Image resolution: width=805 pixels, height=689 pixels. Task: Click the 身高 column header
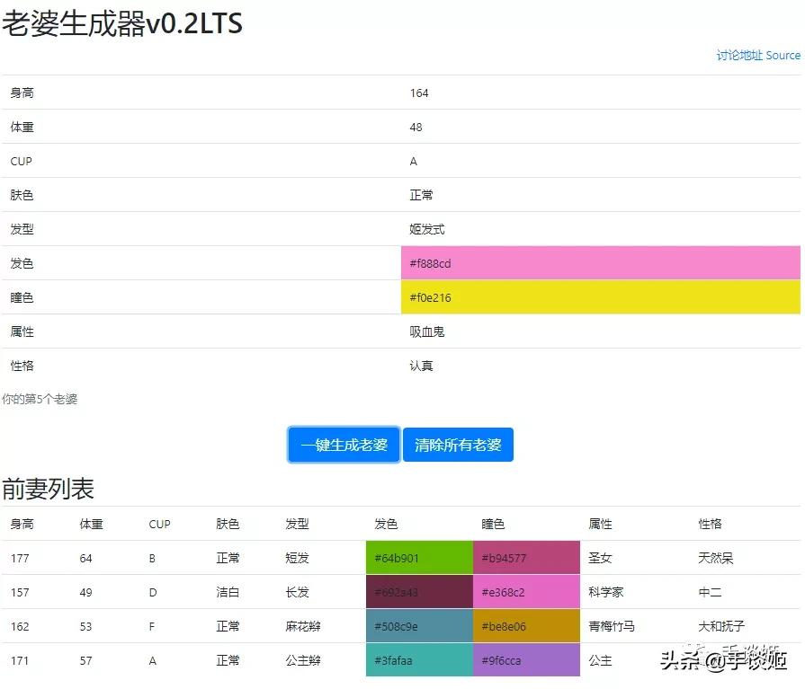pyautogui.click(x=22, y=524)
